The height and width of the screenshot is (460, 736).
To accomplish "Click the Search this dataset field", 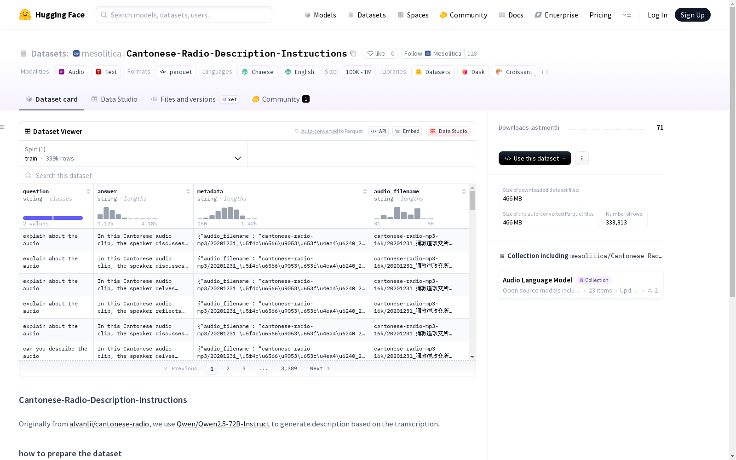I will pyautogui.click(x=247, y=175).
